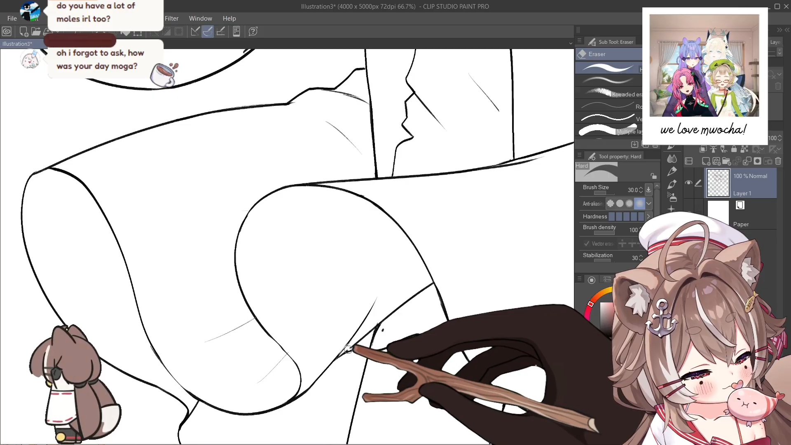Click the Open file folder icon
This screenshot has height=445, width=791.
point(36,31)
